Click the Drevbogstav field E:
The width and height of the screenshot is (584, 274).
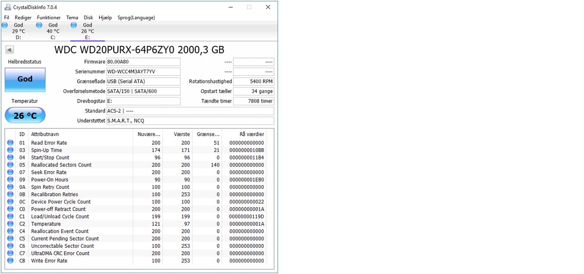(143, 101)
